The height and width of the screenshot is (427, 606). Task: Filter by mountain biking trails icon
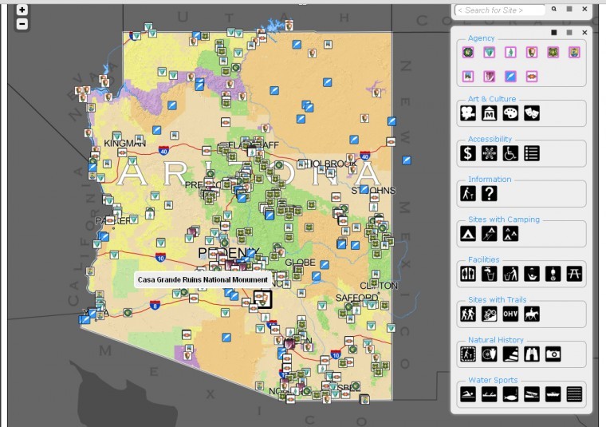(x=490, y=314)
